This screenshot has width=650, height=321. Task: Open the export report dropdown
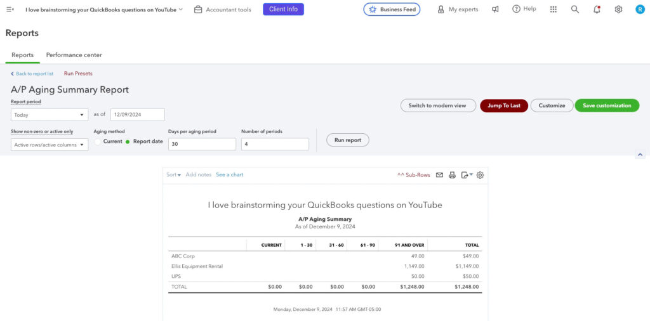467,175
